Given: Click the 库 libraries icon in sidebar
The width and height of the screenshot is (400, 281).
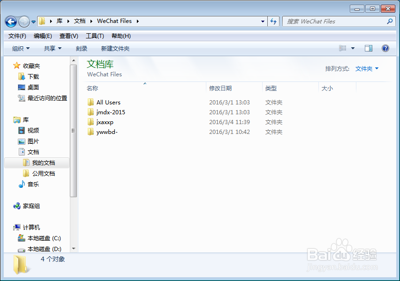Looking at the screenshot, I should coord(17,119).
